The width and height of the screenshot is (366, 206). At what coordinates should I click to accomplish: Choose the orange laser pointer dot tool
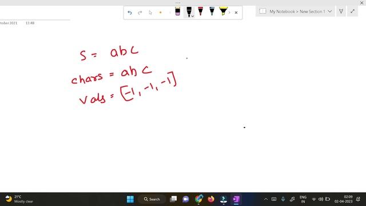coord(160,13)
